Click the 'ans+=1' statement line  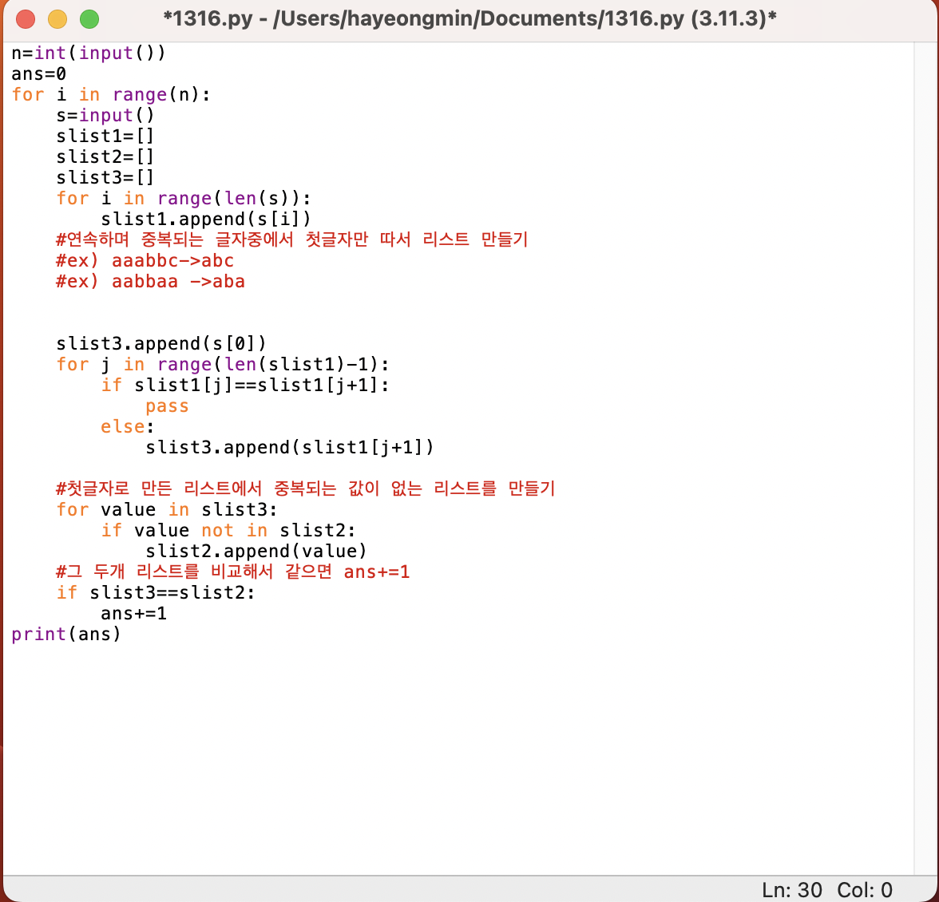(x=133, y=614)
